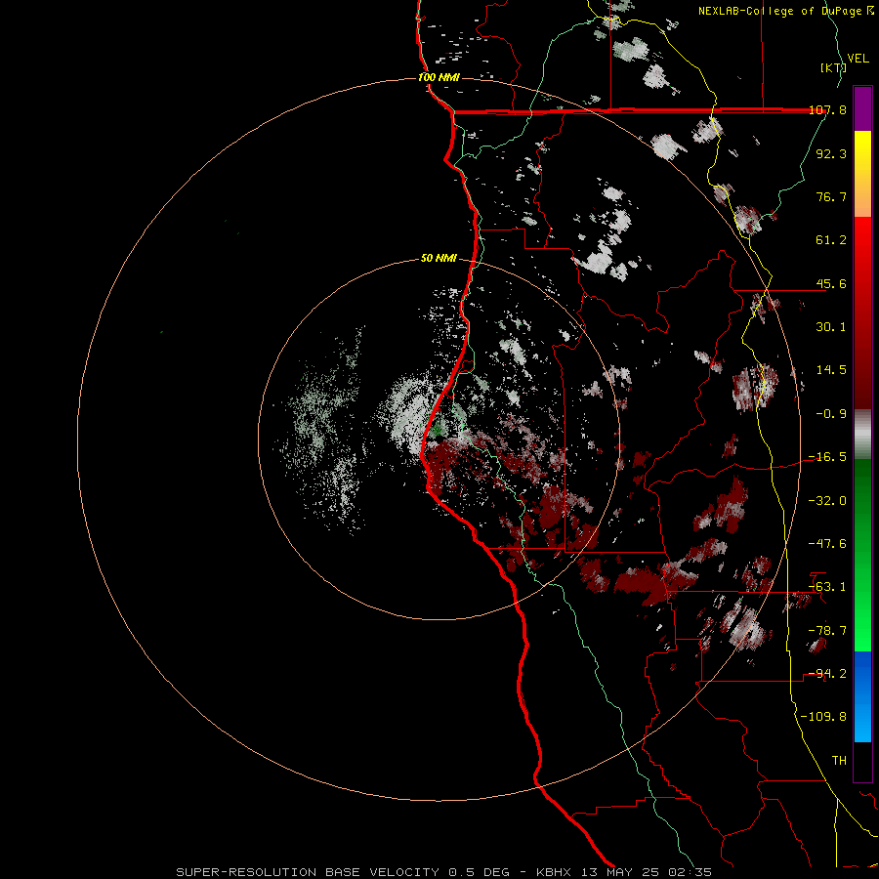Select the -94.2 velocity scale value

[x=827, y=674]
